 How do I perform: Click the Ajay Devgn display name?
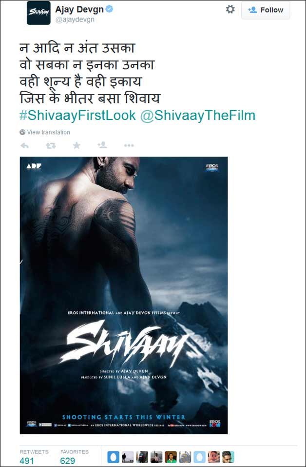coord(79,10)
